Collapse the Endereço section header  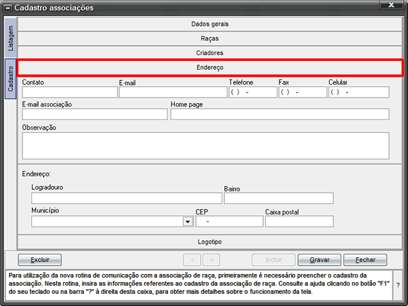209,67
